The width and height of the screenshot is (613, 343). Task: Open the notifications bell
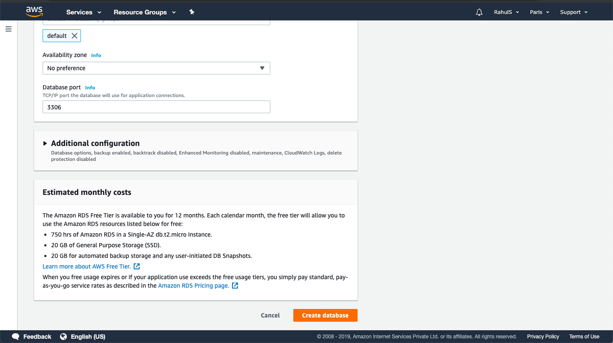(x=479, y=12)
